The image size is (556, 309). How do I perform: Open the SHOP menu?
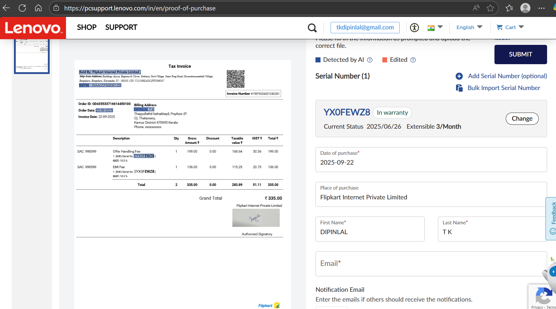pyautogui.click(x=87, y=27)
